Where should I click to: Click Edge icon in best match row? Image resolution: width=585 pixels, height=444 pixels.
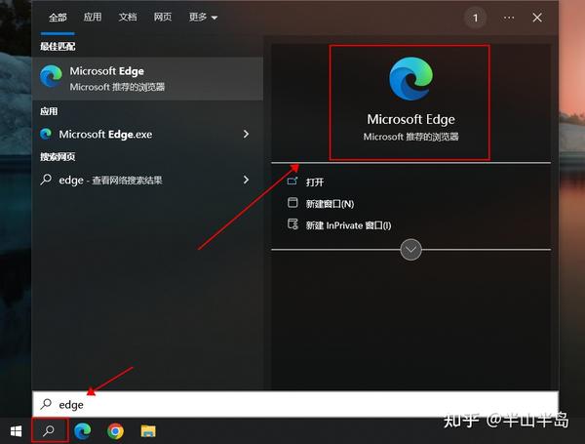pyautogui.click(x=51, y=76)
